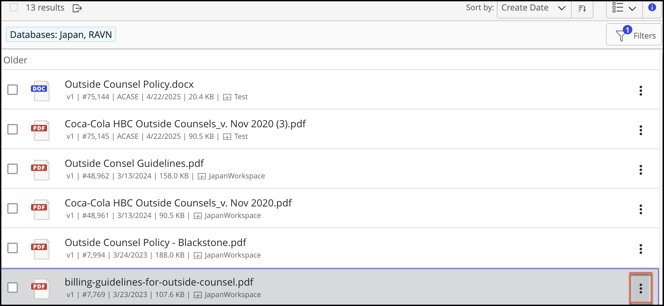The height and width of the screenshot is (306, 664).
Task: Check the Outside Counsel Policy.docx checkbox
Action: pos(13,90)
